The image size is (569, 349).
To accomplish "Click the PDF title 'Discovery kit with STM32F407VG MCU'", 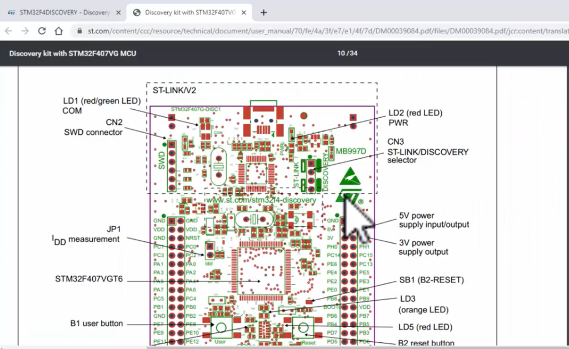I will [73, 54].
